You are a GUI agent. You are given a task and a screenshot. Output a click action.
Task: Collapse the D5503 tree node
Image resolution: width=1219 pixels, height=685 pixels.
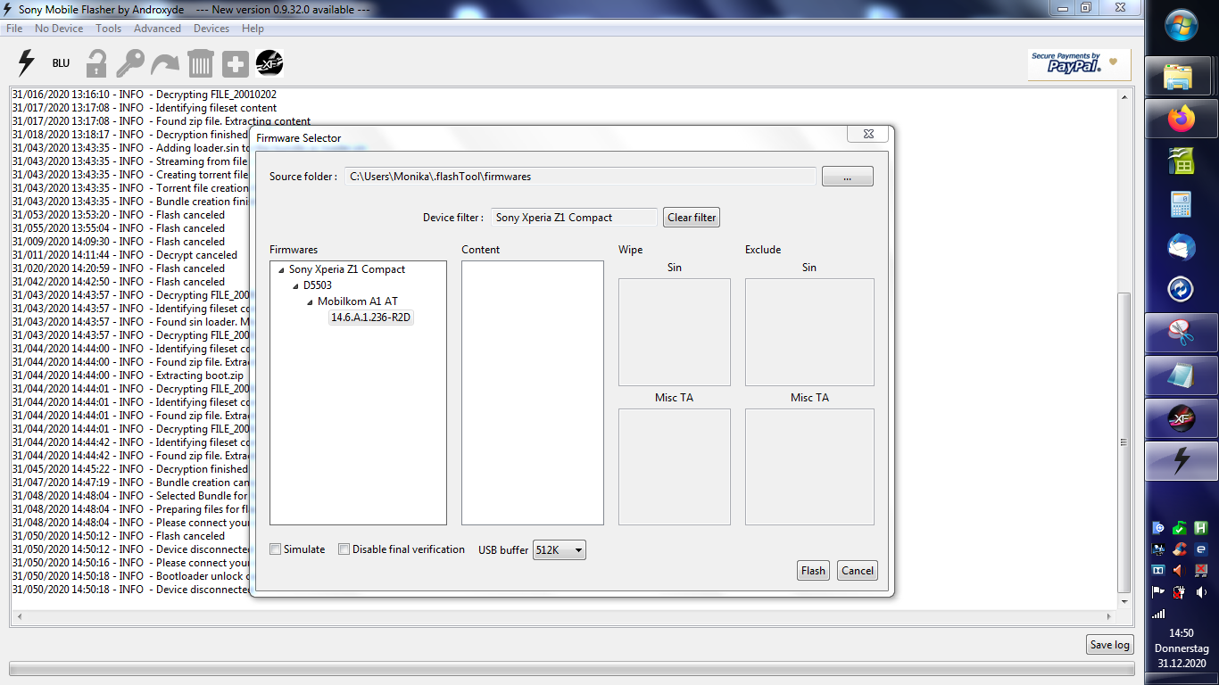point(296,285)
